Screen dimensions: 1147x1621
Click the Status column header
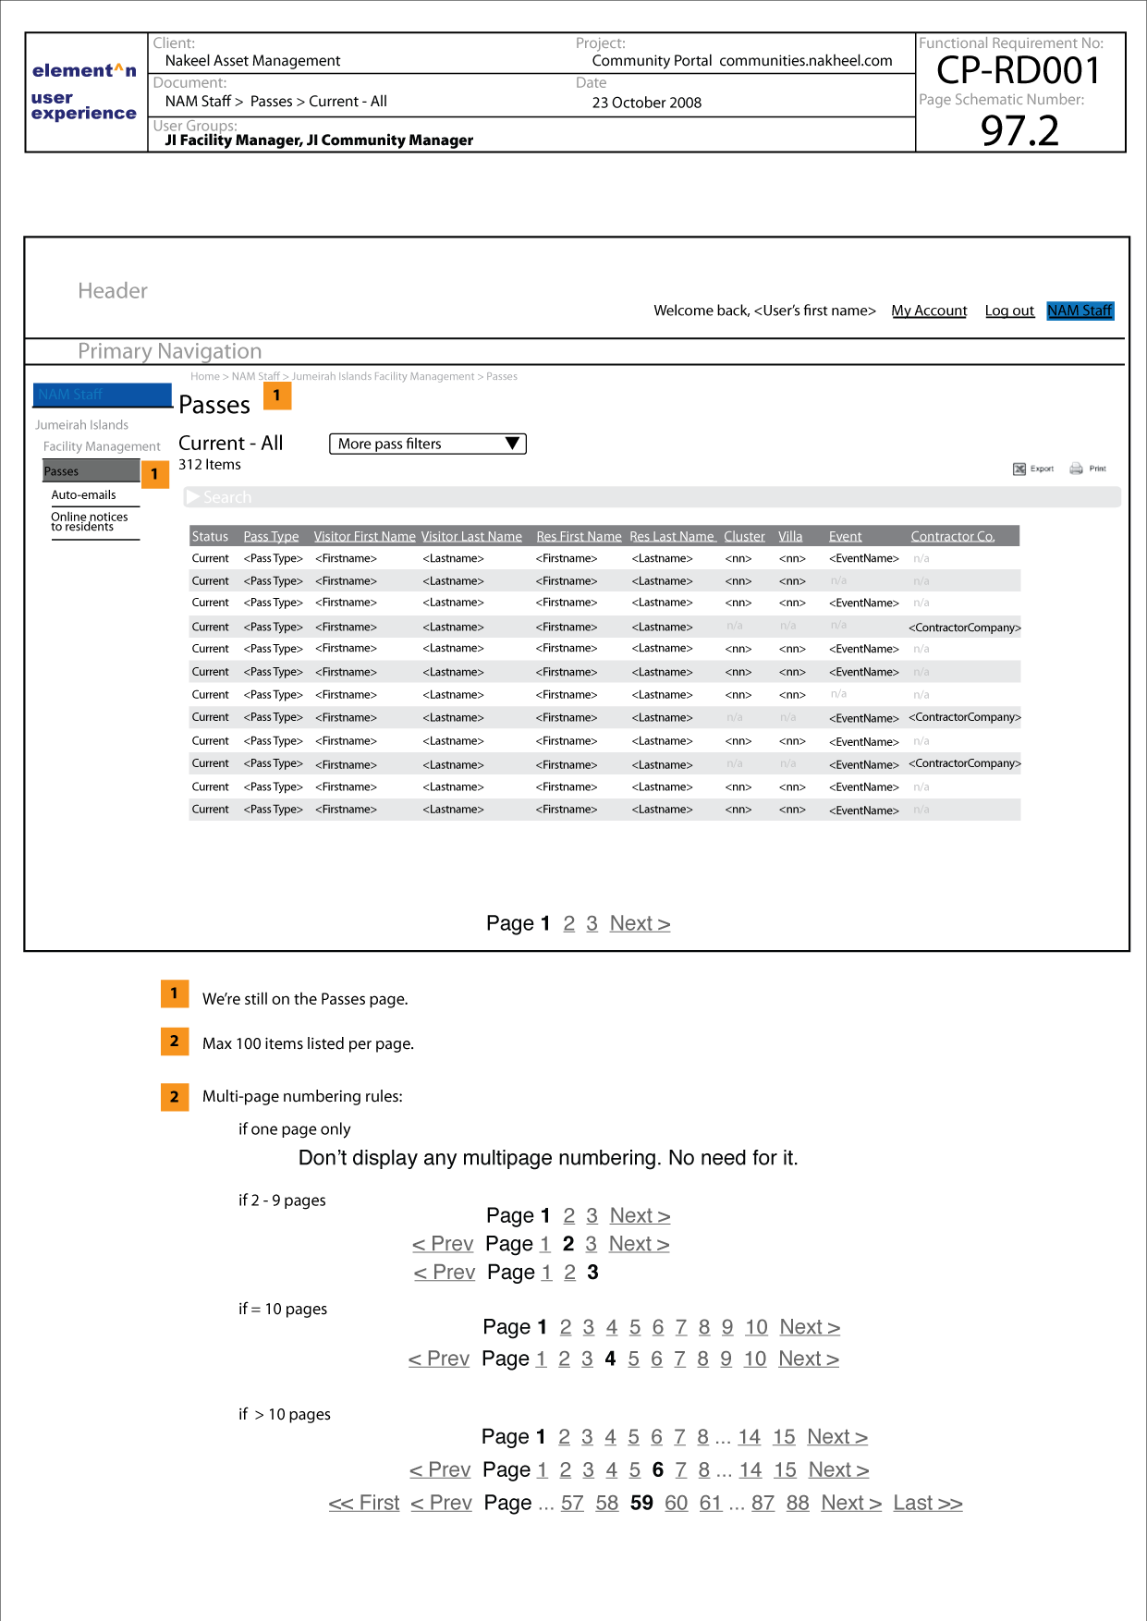[210, 536]
